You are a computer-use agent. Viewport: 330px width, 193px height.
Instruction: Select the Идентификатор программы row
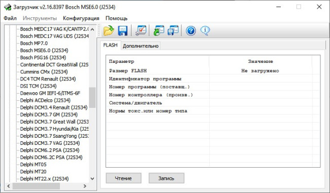click(x=213, y=79)
